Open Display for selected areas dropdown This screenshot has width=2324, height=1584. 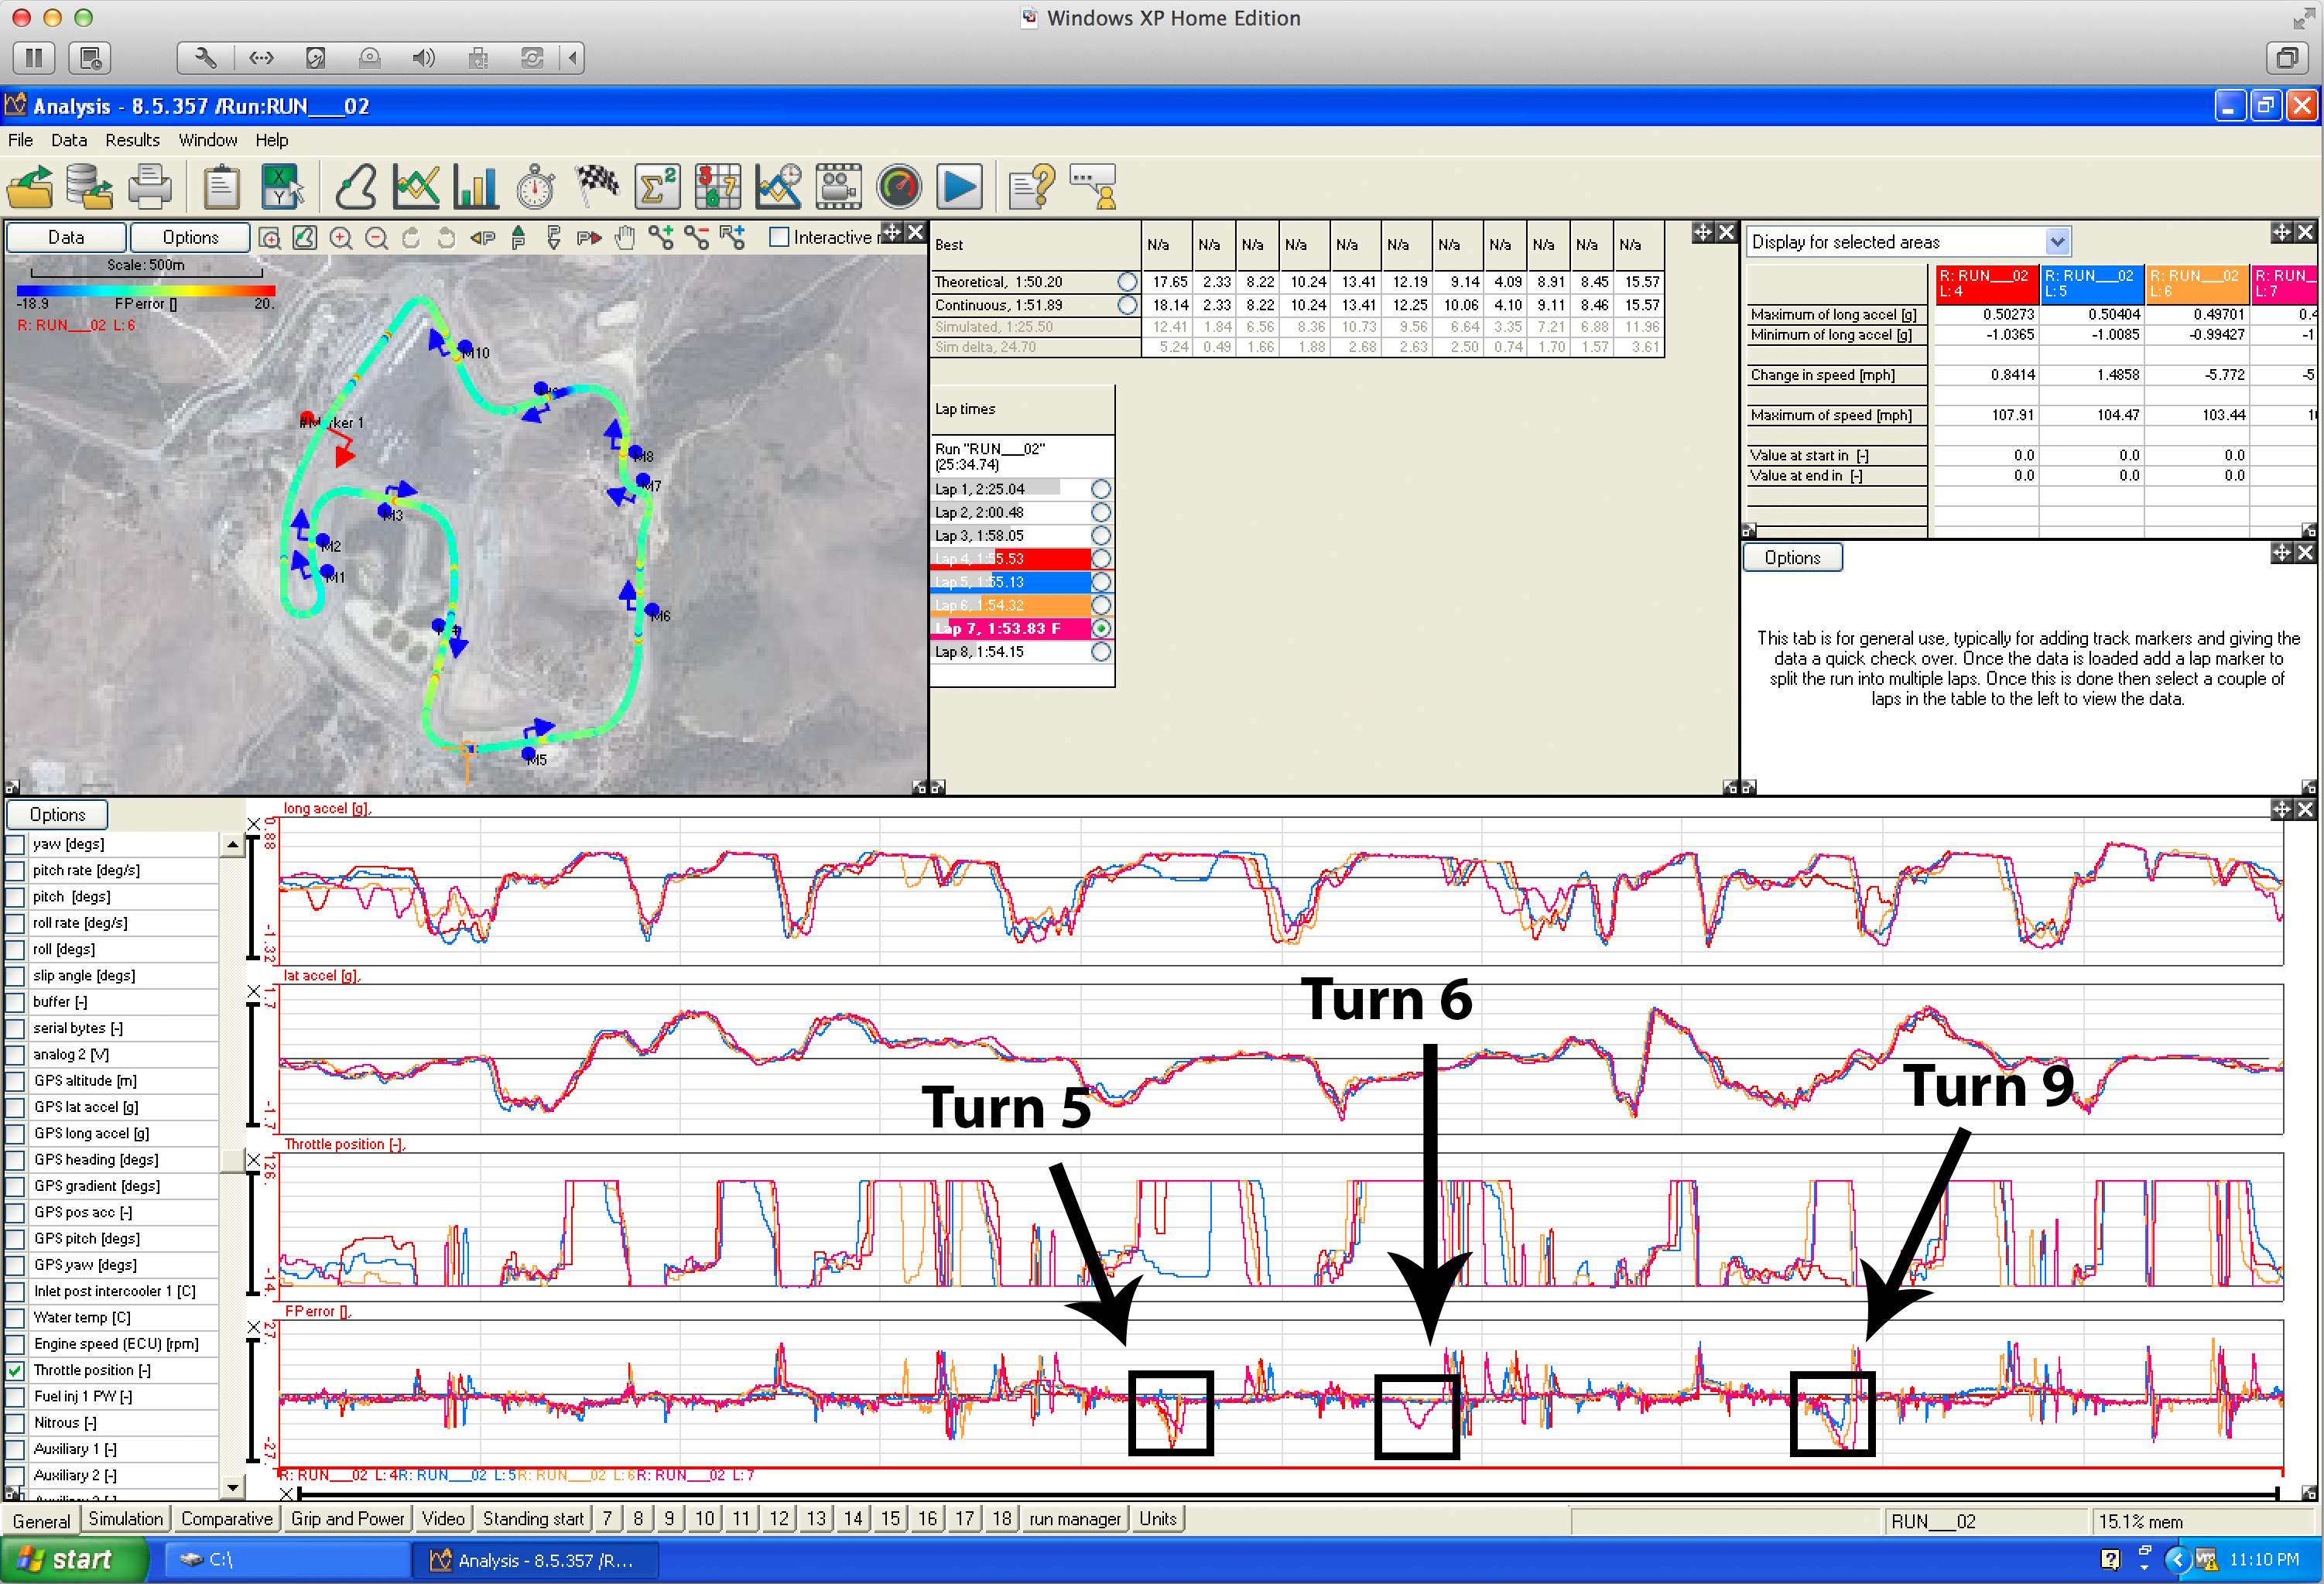pyautogui.click(x=2056, y=242)
